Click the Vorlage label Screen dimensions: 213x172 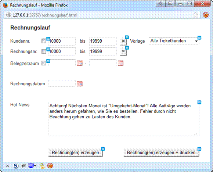(137, 41)
